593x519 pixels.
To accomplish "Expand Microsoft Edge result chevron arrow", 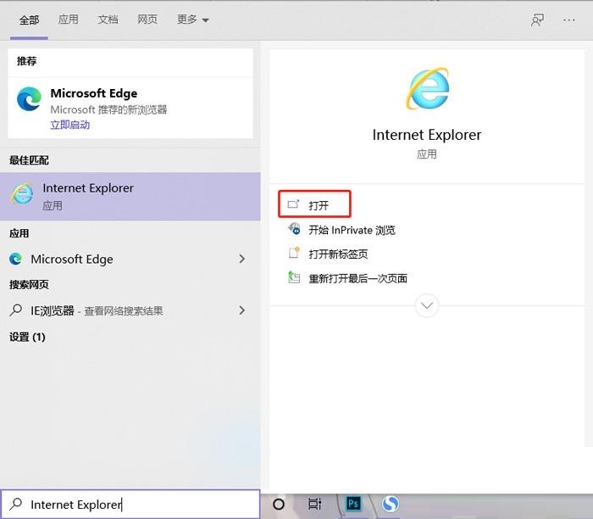I will click(x=242, y=259).
